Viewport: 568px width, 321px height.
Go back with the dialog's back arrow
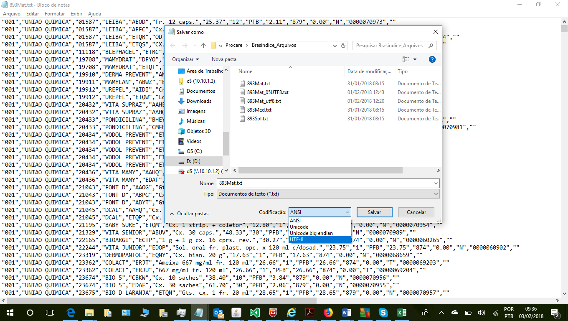tap(173, 46)
